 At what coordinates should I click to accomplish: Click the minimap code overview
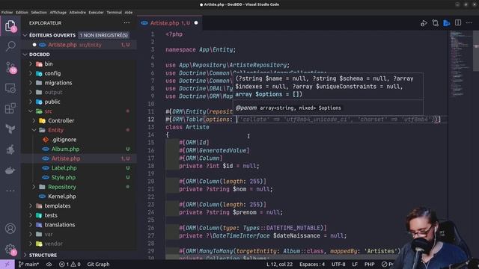tap(462, 64)
